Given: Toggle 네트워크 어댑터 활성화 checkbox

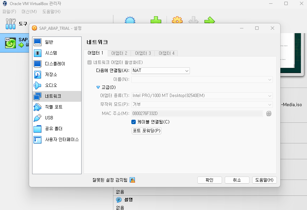Looking at the screenshot, I should tap(89, 62).
